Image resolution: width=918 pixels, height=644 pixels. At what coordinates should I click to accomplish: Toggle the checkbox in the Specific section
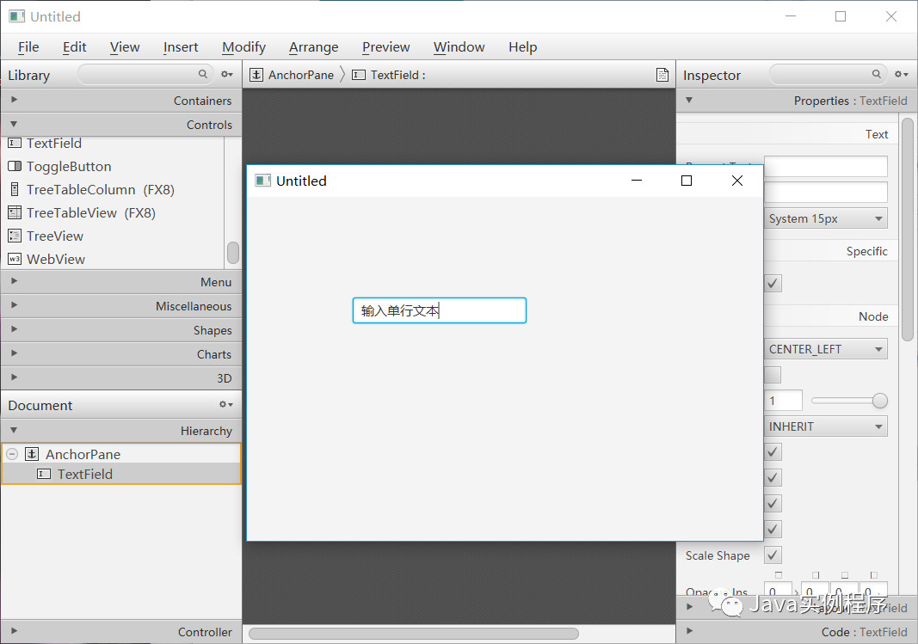[x=772, y=282]
